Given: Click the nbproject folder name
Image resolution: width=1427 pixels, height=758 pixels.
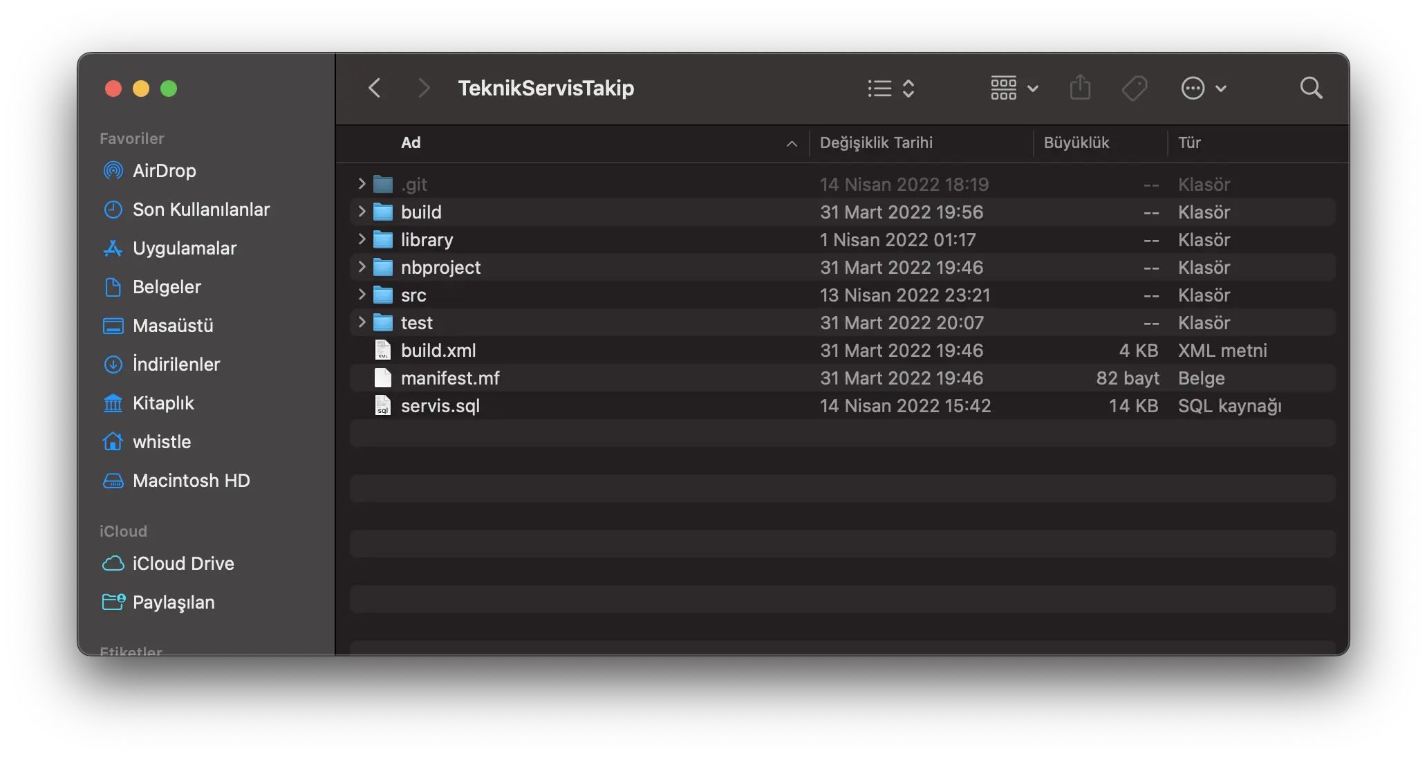Looking at the screenshot, I should point(440,268).
